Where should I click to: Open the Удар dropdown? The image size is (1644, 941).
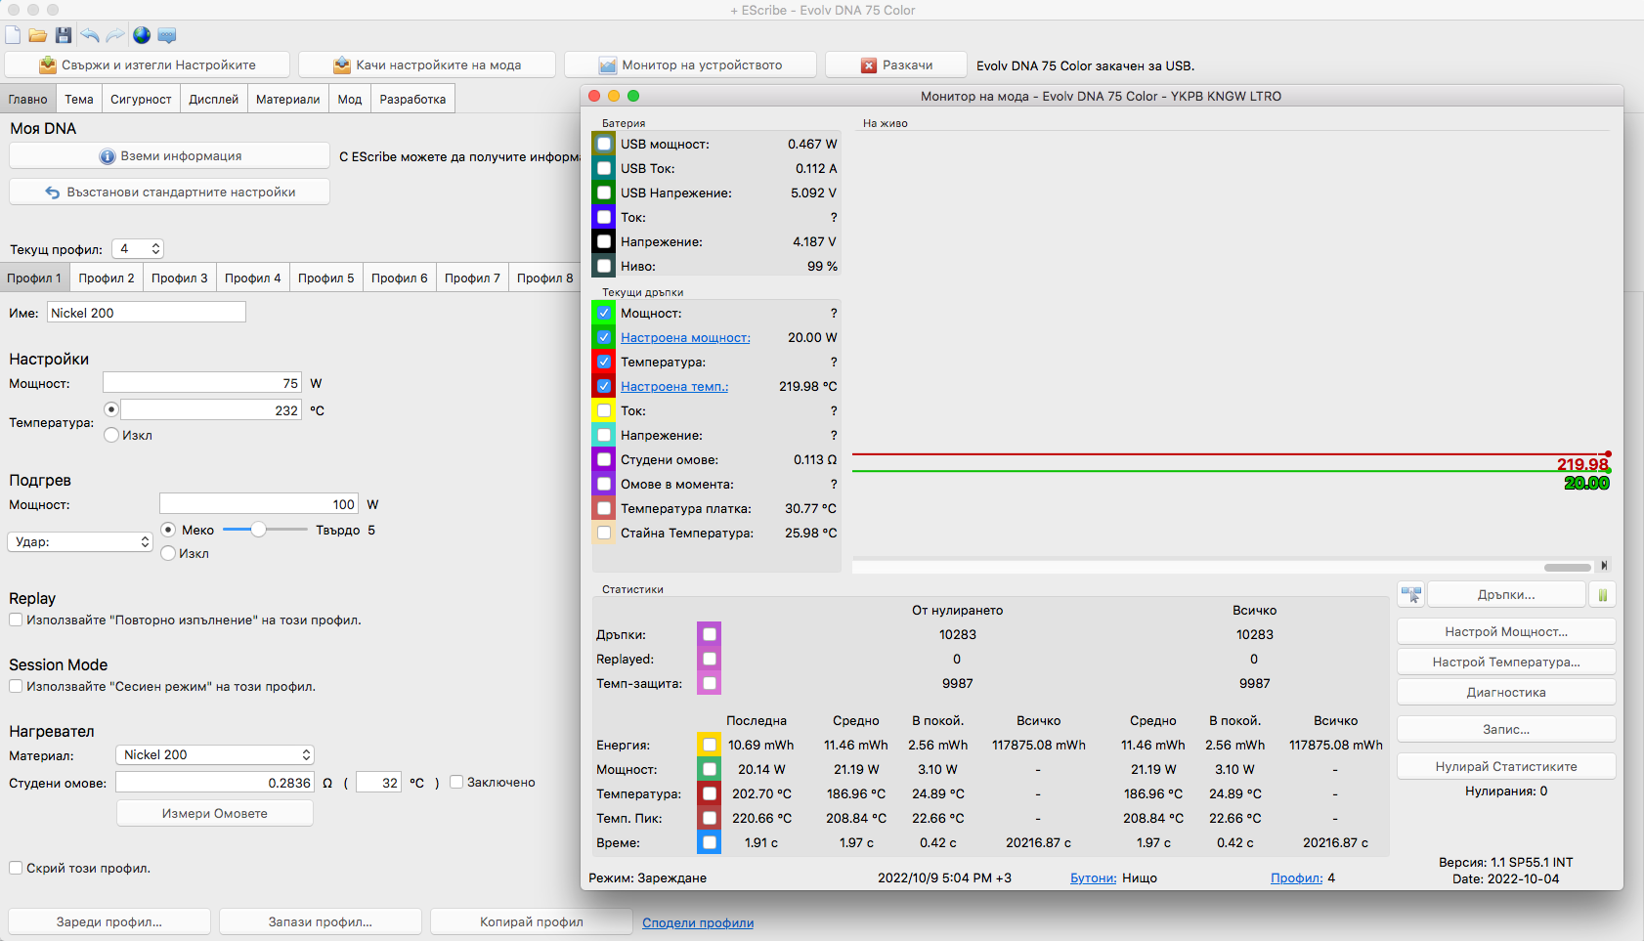pos(80,541)
